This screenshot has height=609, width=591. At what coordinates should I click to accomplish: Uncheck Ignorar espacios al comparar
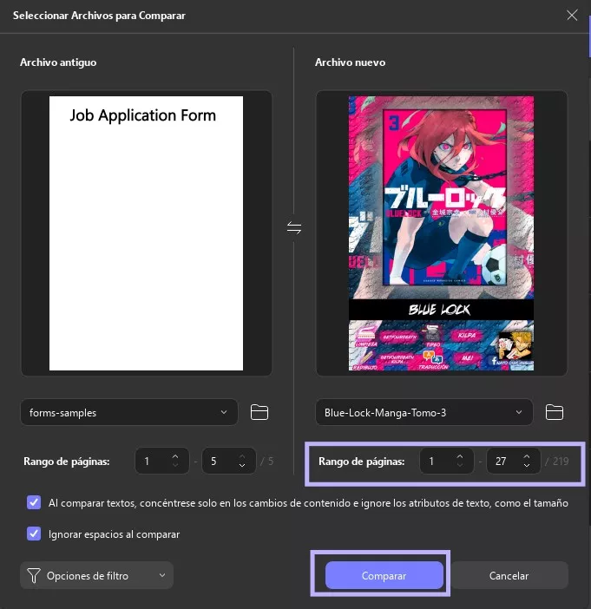click(34, 534)
